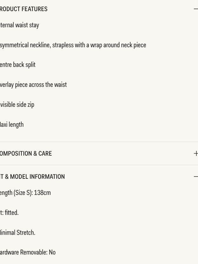Click the divider row above Composition & Care
This screenshot has width=198, height=264.
pos(99,142)
